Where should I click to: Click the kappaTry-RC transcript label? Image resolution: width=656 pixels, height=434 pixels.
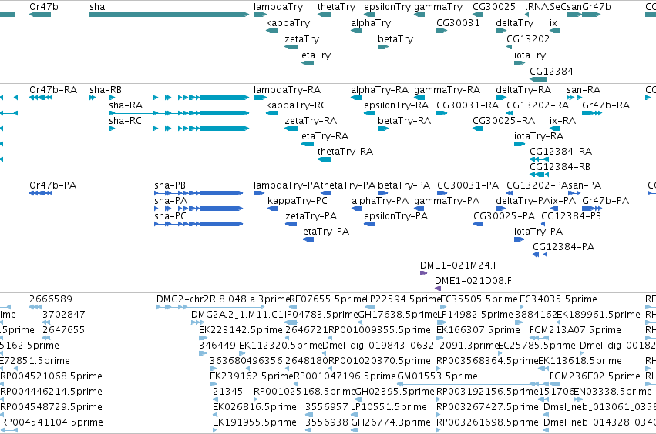[296, 105]
